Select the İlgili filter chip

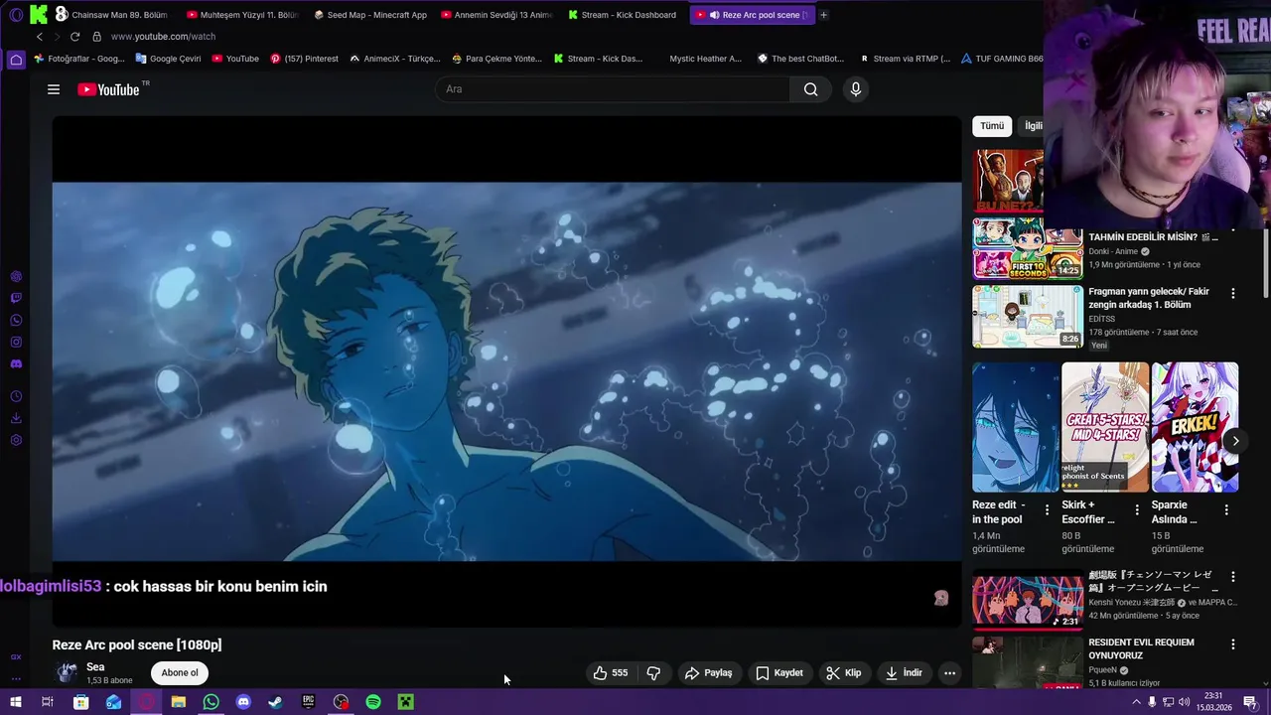(x=1033, y=126)
